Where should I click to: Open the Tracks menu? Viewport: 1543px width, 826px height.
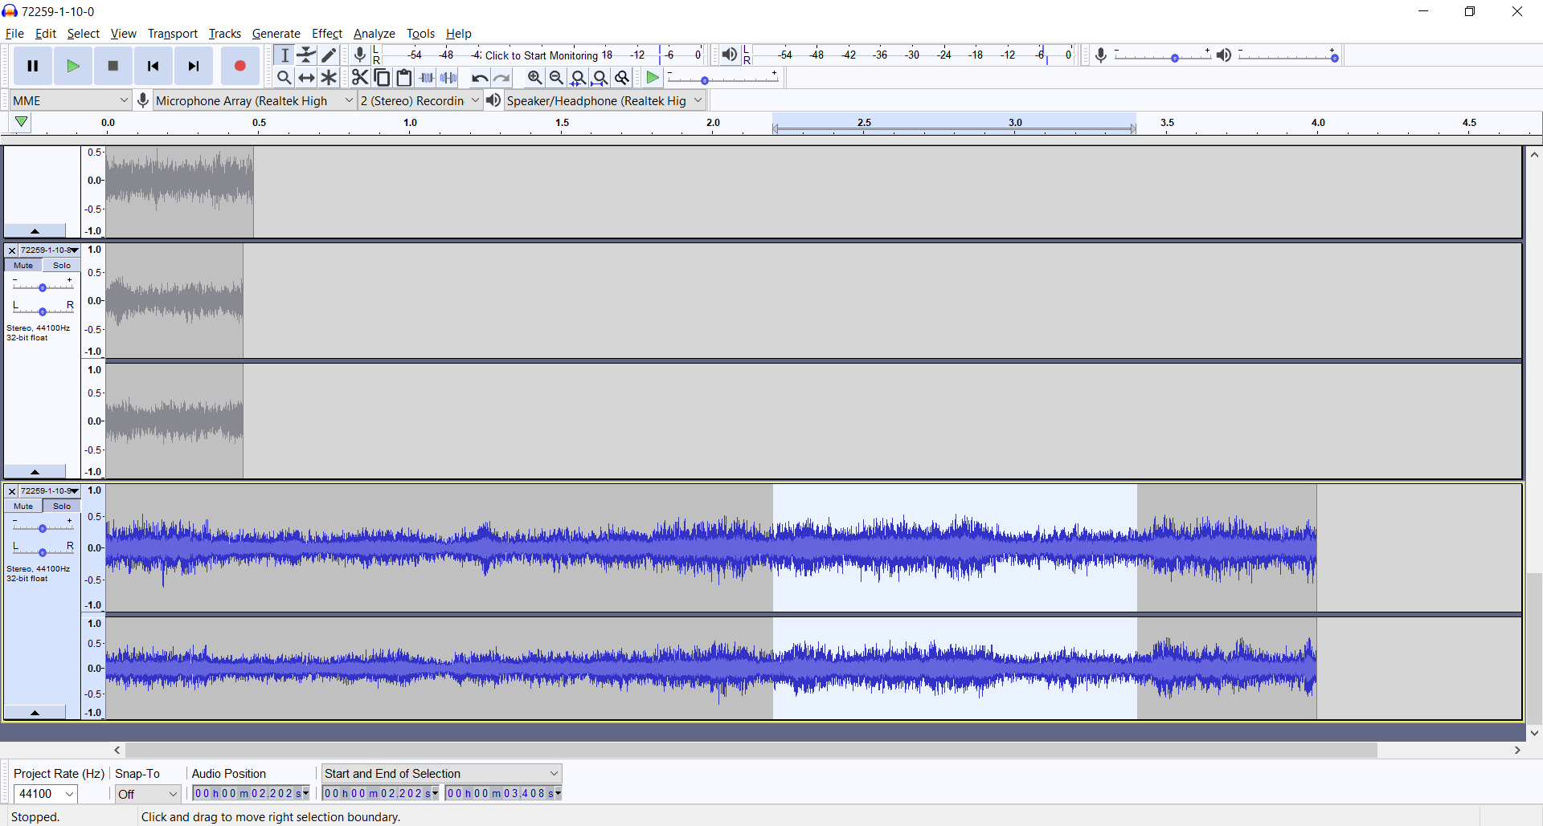click(224, 34)
